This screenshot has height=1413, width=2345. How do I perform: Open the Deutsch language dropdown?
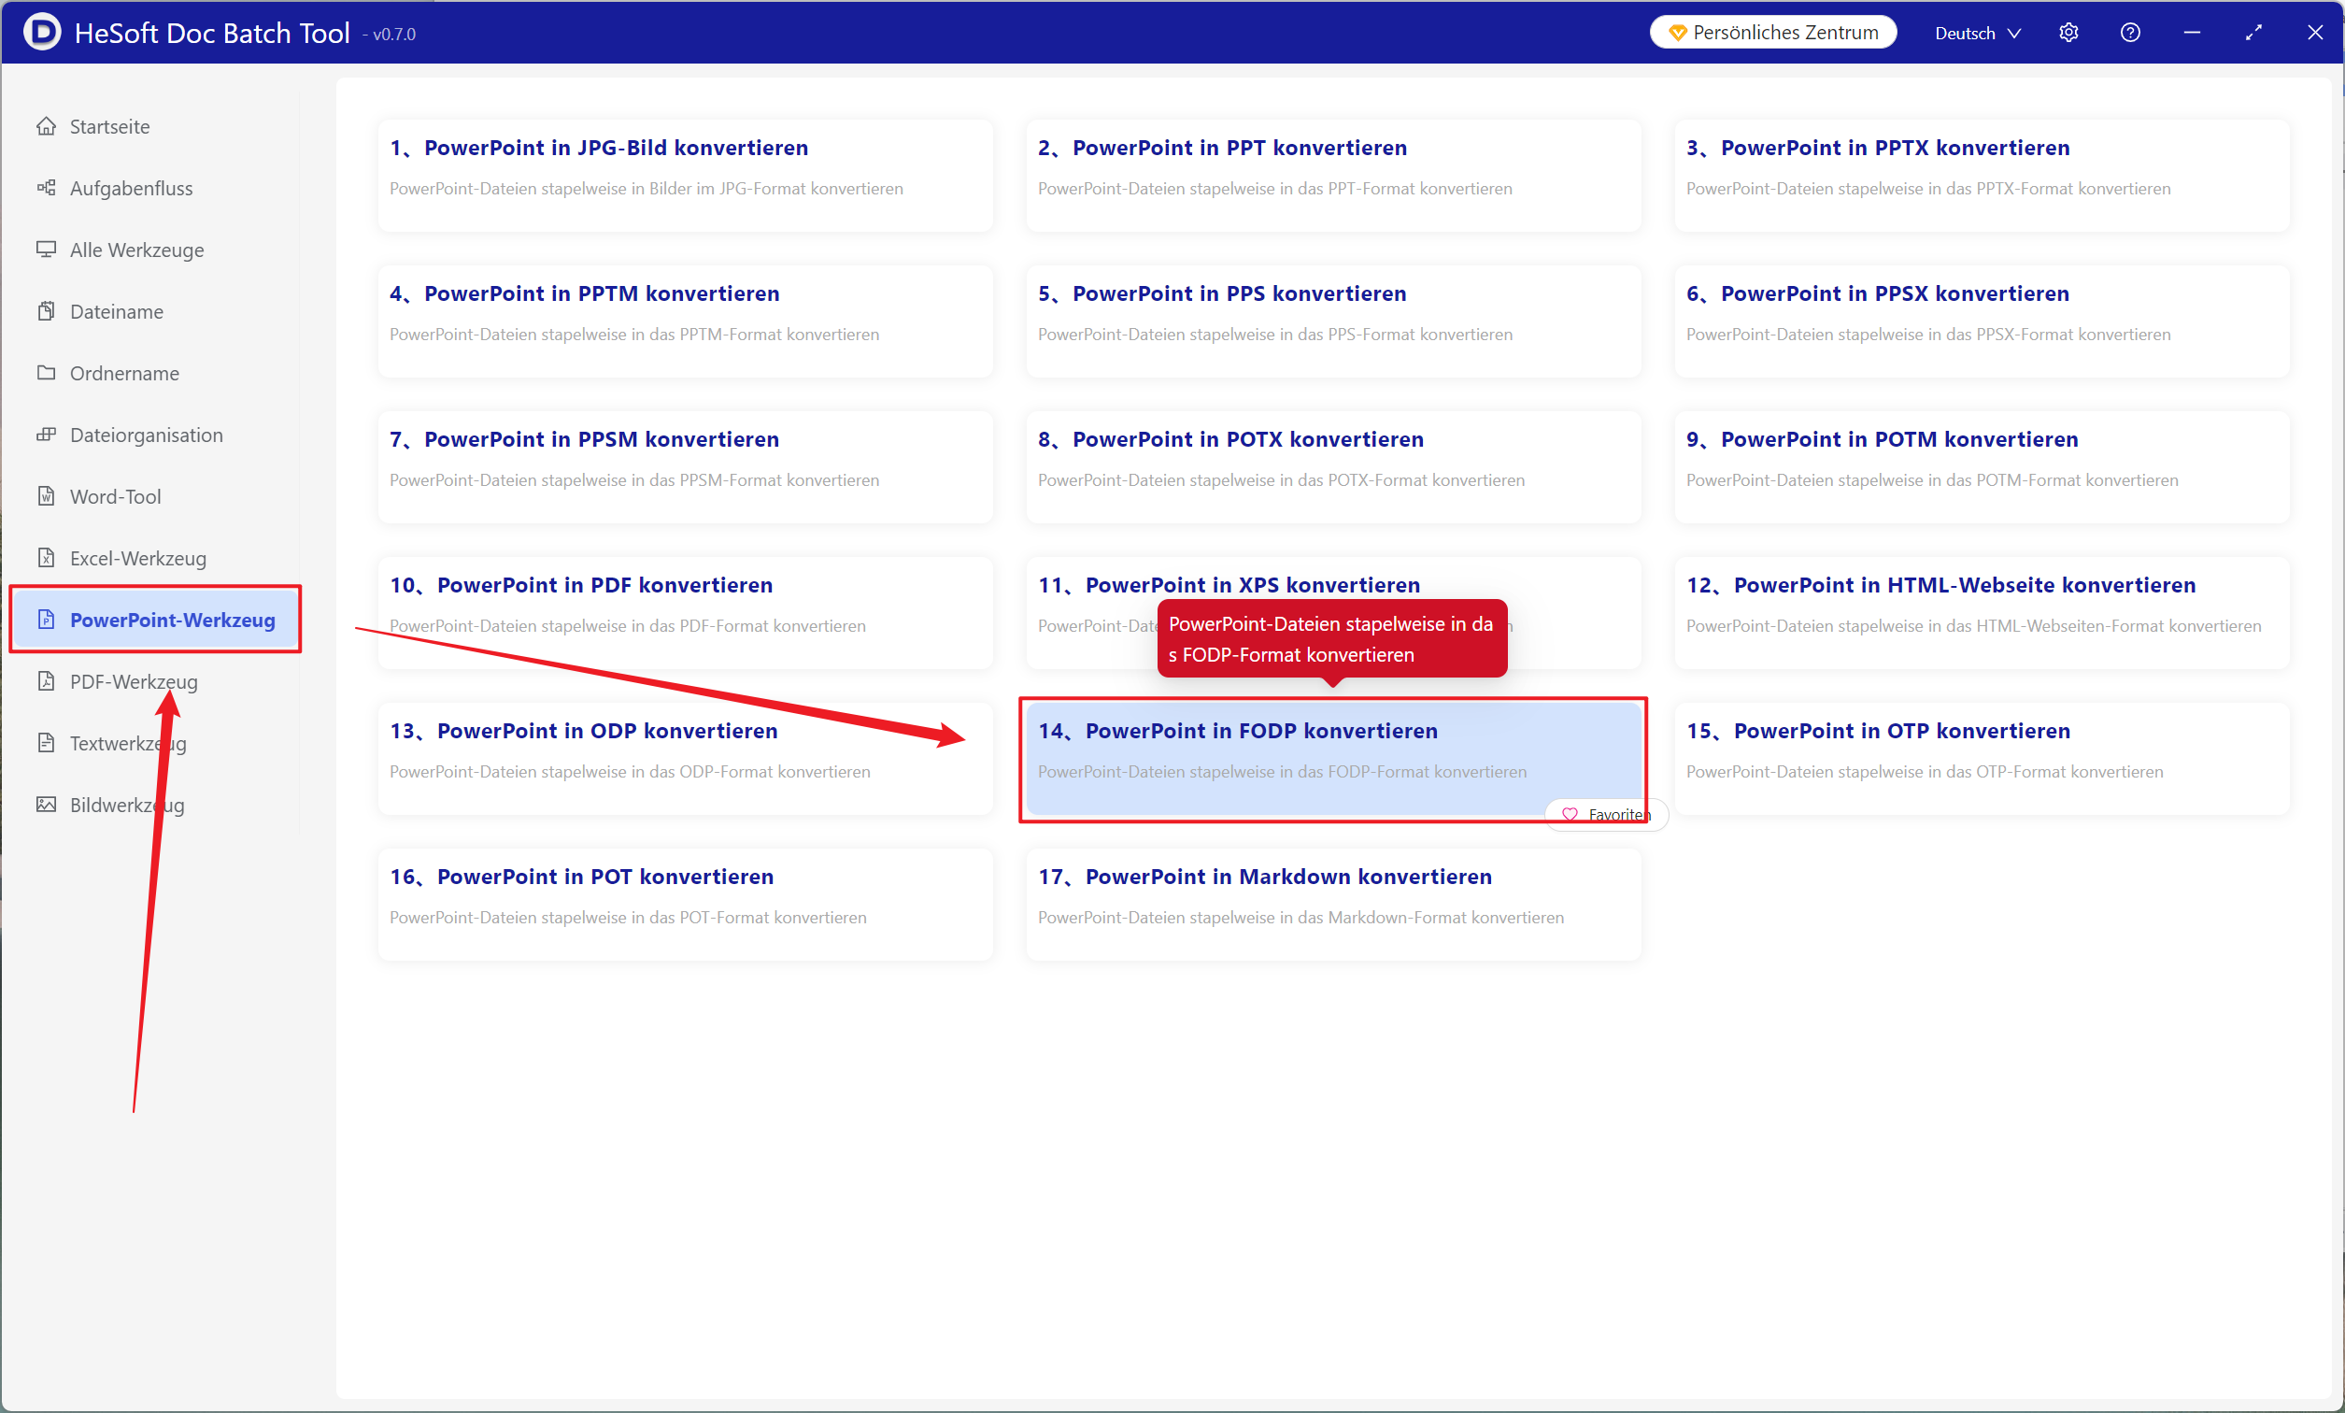[x=1978, y=33]
